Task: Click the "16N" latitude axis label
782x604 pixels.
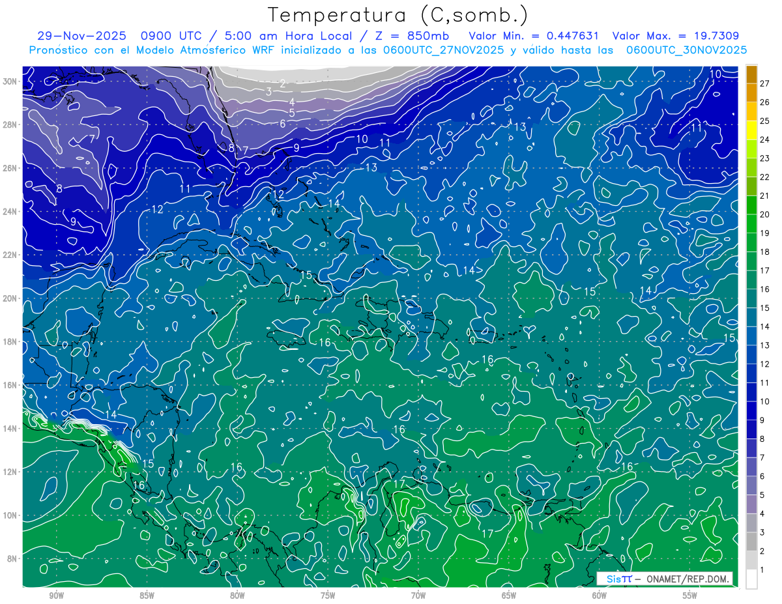Action: (11, 385)
